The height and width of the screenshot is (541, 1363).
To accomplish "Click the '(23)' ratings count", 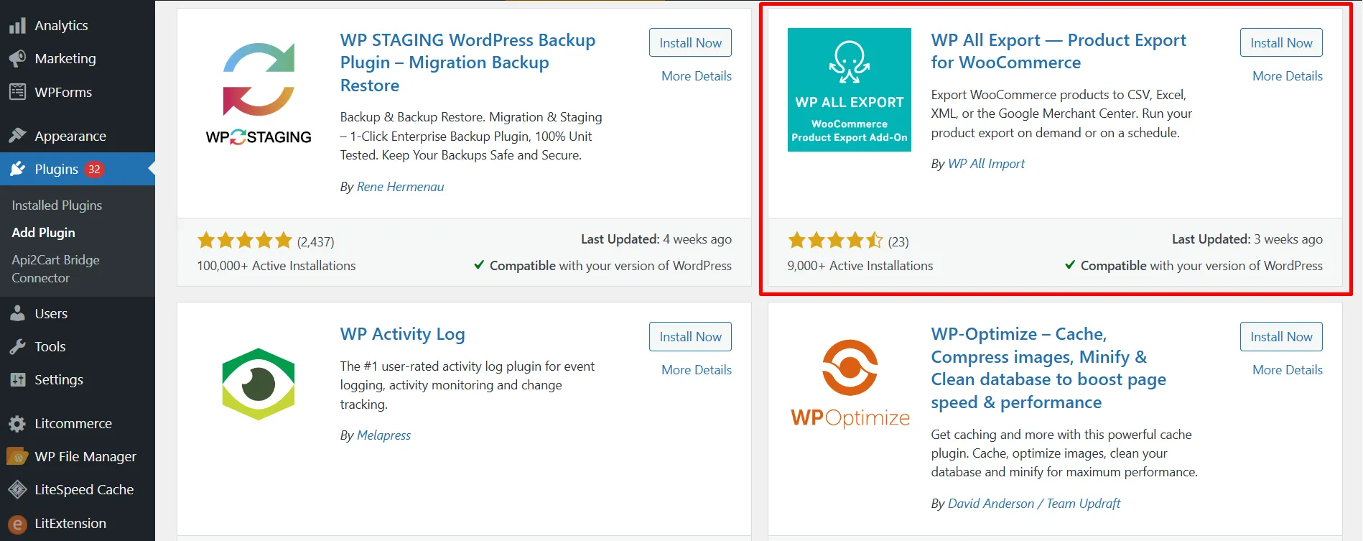I will [898, 241].
